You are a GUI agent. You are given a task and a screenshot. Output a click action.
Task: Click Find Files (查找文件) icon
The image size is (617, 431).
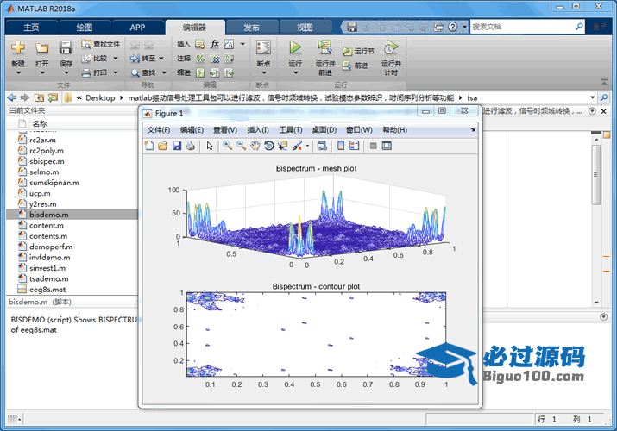pyautogui.click(x=86, y=44)
